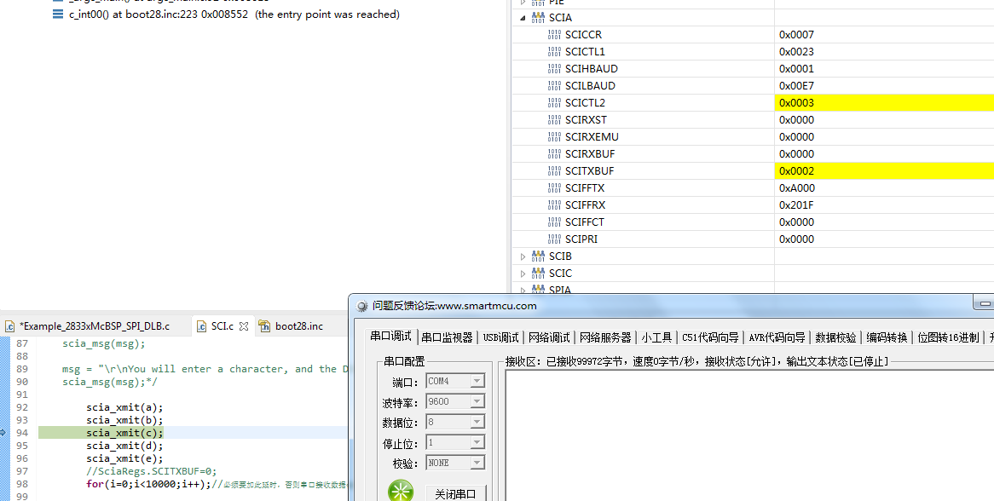Click the boot28.inc tab file icon
Viewport: 994px width, 501px height.
point(264,326)
